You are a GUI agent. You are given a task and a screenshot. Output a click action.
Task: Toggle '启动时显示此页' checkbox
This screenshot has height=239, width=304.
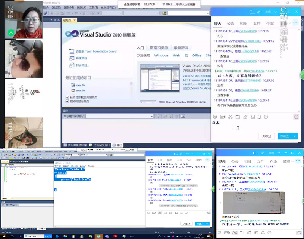click(67, 101)
